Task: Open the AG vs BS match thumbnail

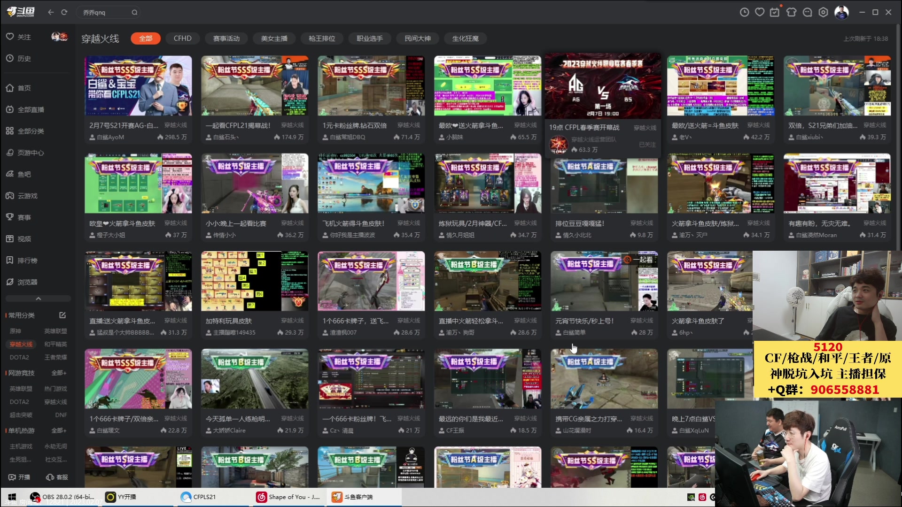Action: coord(603,86)
